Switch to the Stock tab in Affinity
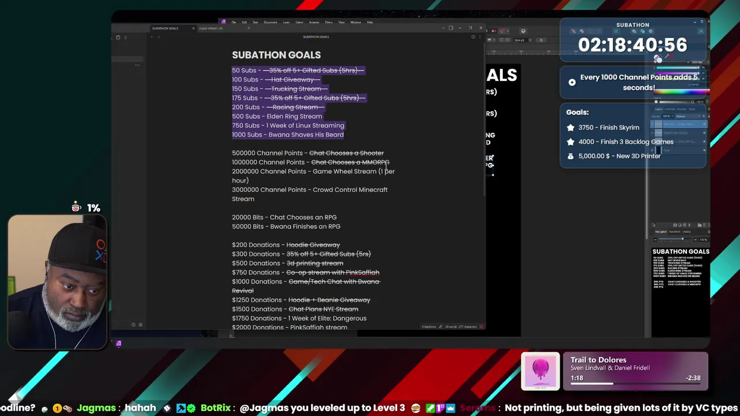 pyautogui.click(x=692, y=109)
